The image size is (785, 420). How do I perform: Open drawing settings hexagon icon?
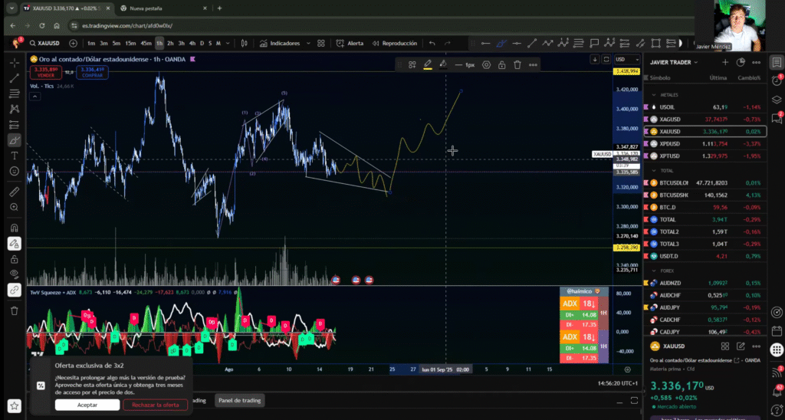(x=486, y=65)
